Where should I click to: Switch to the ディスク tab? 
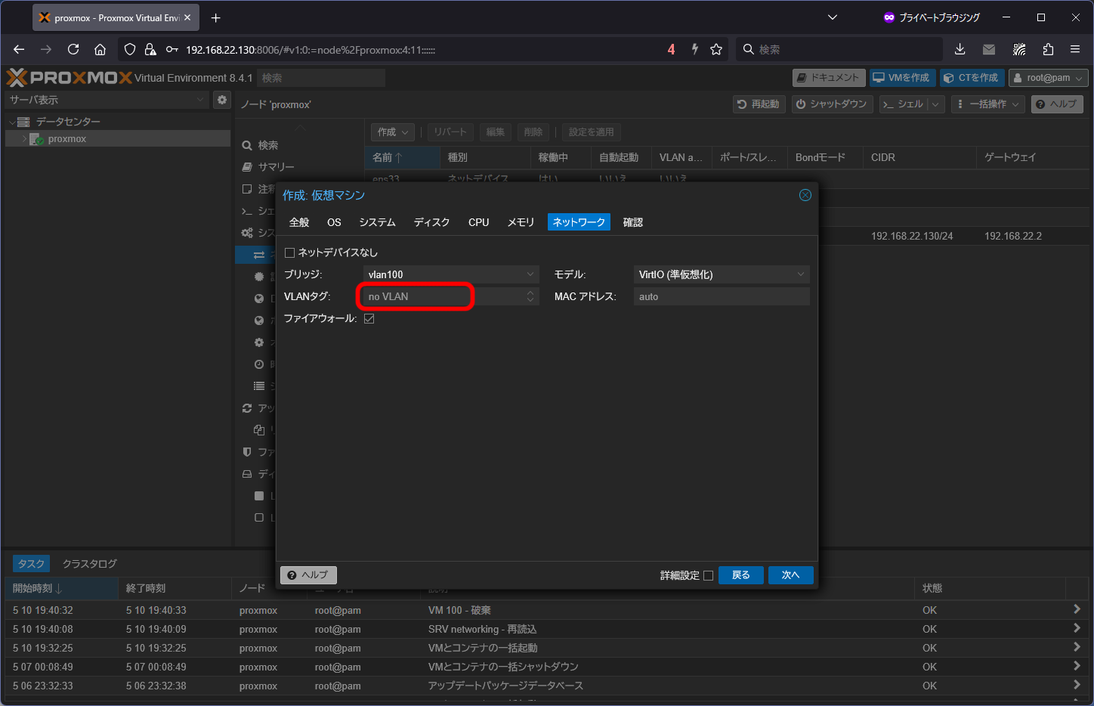(x=431, y=222)
